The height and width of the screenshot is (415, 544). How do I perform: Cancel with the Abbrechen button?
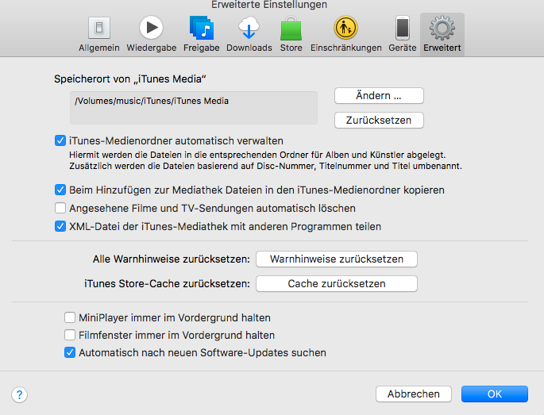point(414,394)
